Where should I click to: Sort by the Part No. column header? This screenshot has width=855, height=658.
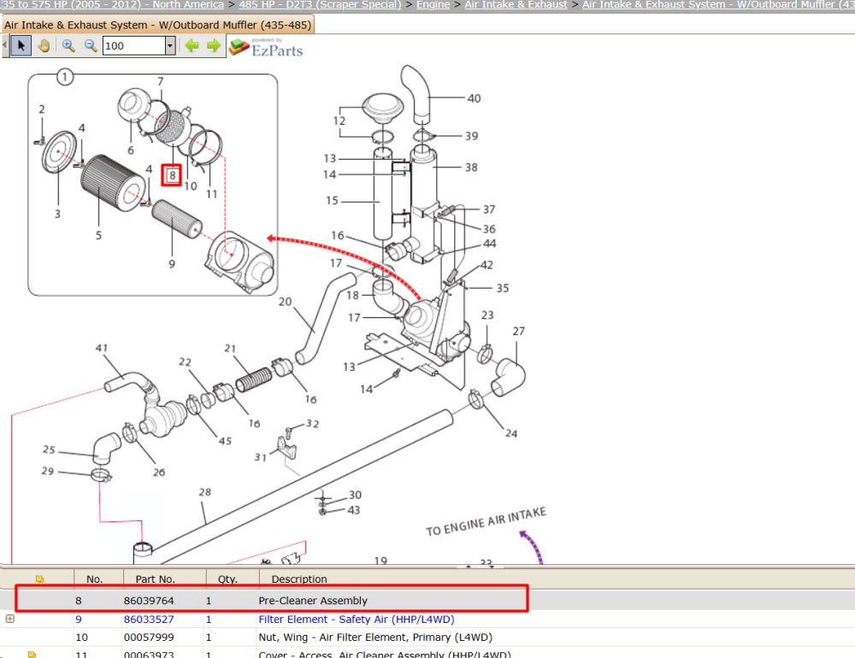pos(165,579)
